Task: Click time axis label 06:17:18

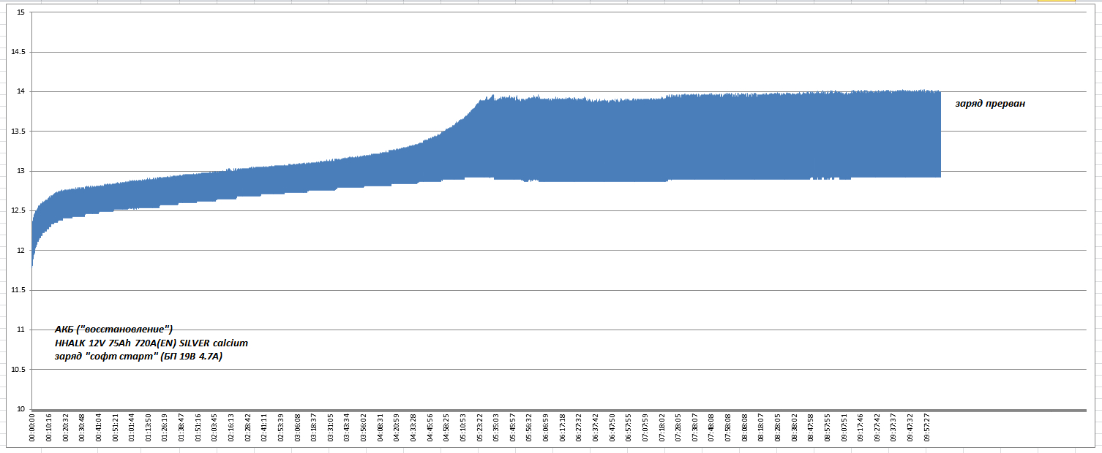Action: pos(563,427)
